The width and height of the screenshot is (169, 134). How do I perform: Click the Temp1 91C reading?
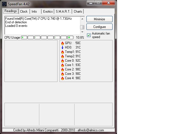point(73,52)
